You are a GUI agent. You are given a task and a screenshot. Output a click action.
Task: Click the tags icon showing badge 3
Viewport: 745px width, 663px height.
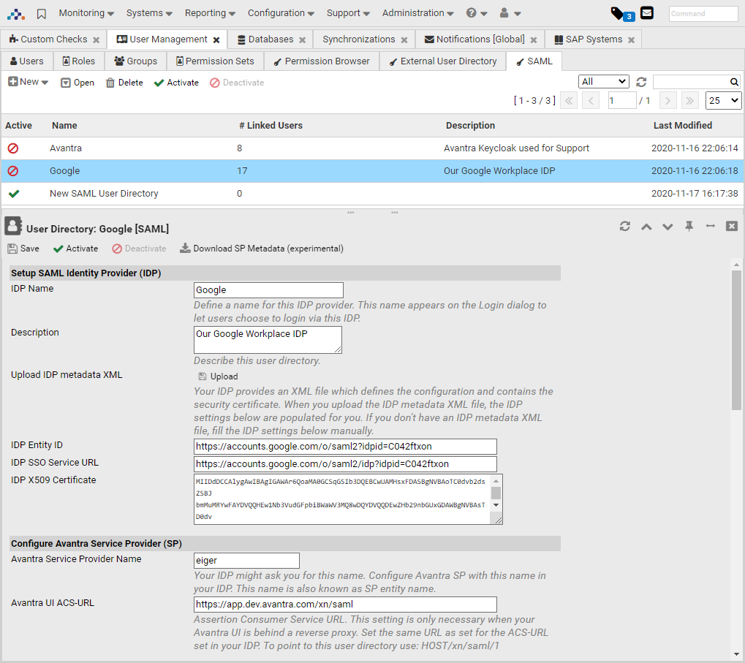coord(619,12)
